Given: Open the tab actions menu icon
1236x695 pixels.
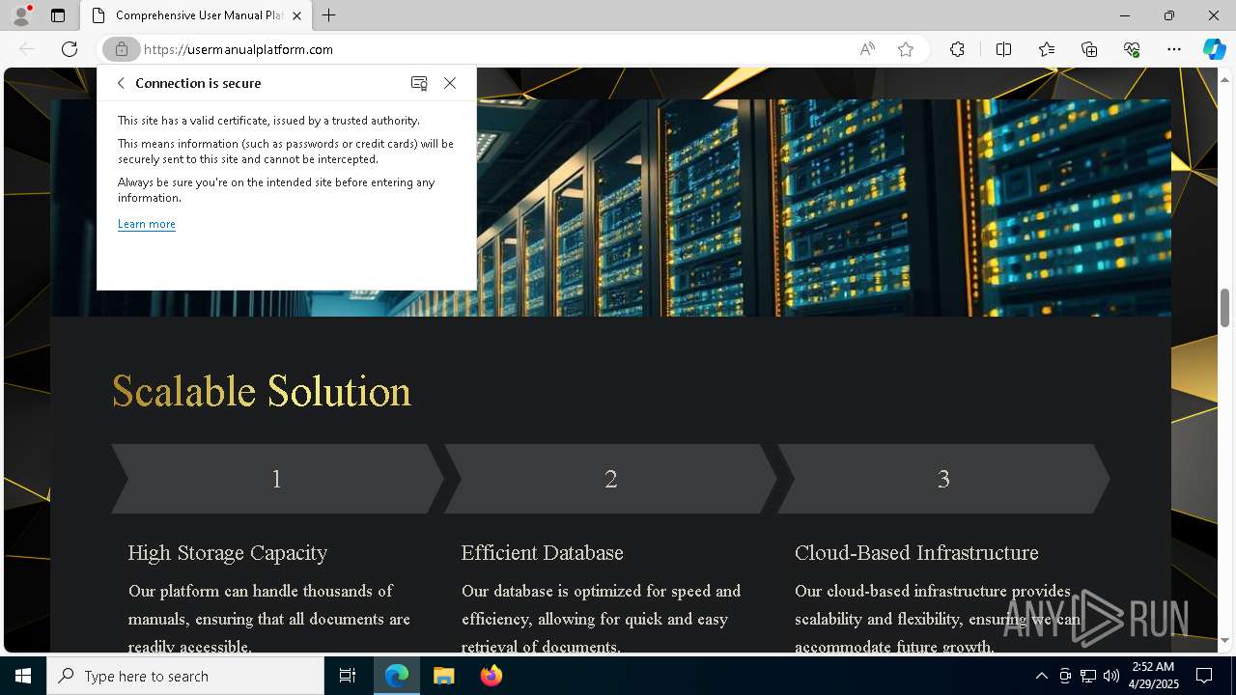Looking at the screenshot, I should tap(58, 15).
